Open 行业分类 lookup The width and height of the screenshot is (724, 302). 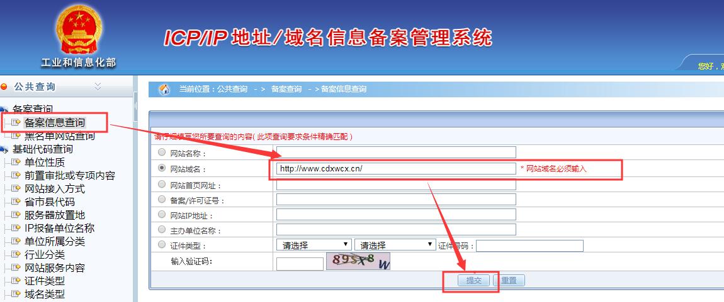point(44,254)
